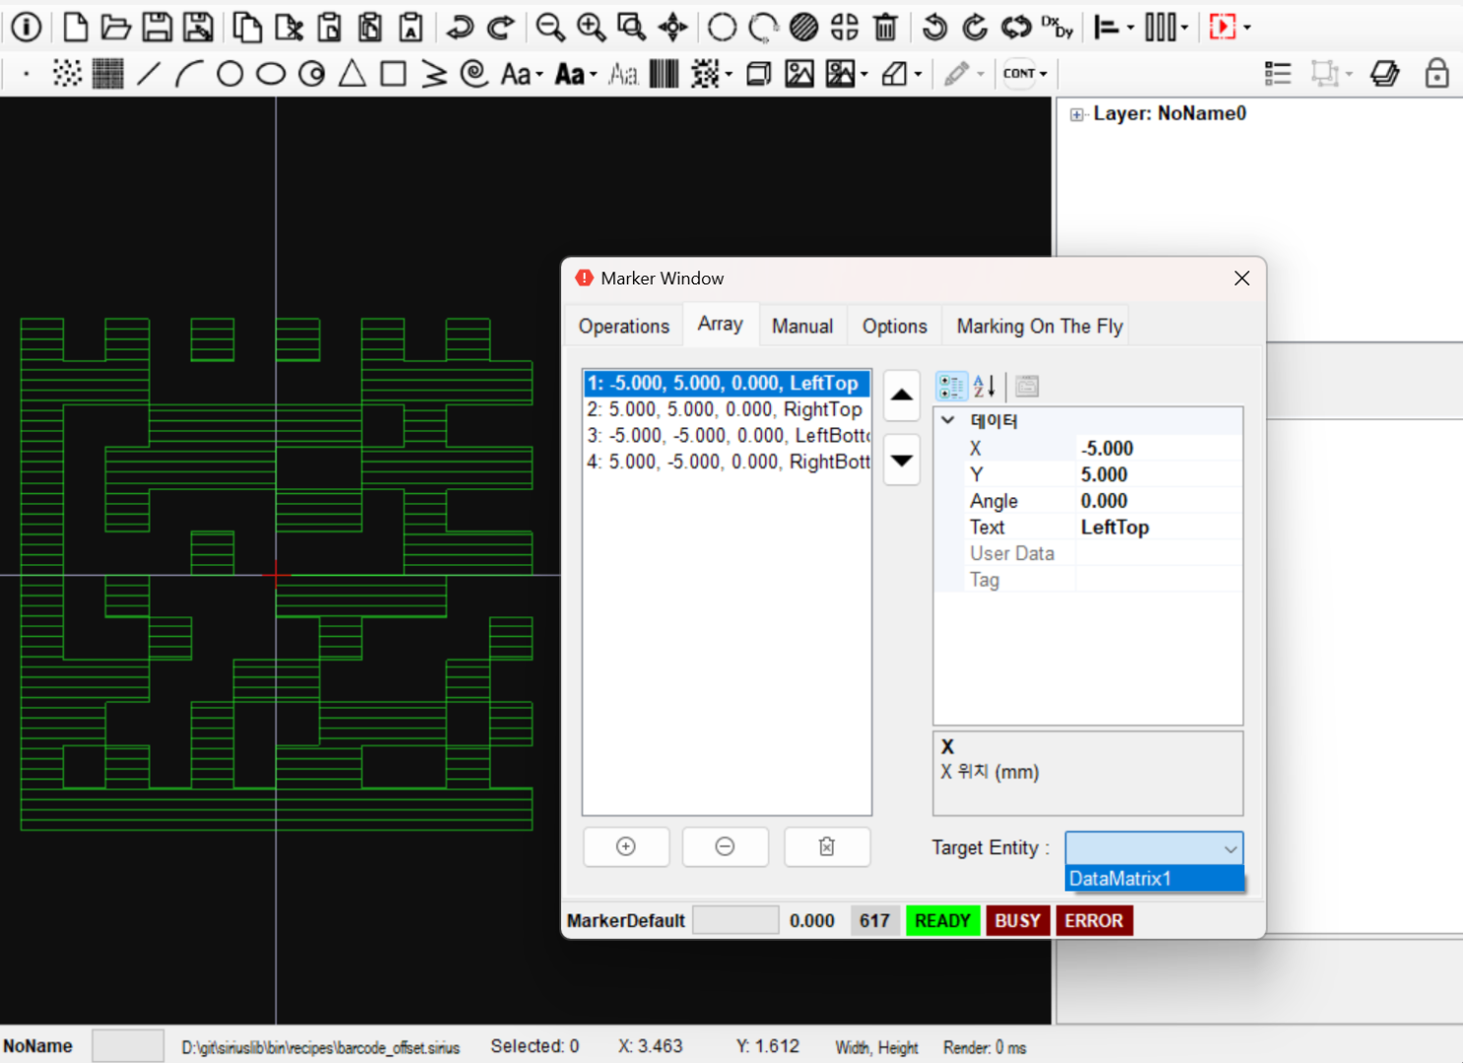1463x1063 pixels.
Task: Clear array list with trash button
Action: point(827,846)
